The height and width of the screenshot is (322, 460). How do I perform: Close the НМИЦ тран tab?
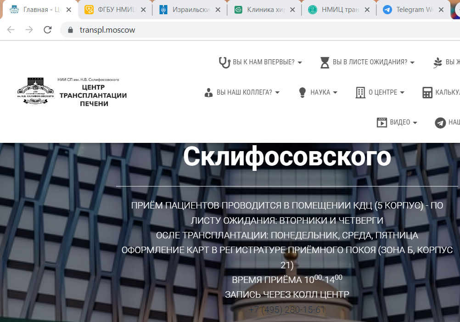(x=367, y=10)
